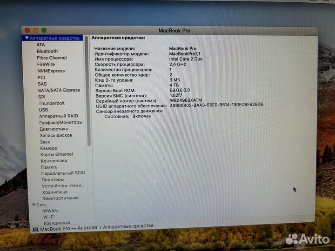
Task: Click the hardware UUID value
Action: pyautogui.click(x=216, y=105)
